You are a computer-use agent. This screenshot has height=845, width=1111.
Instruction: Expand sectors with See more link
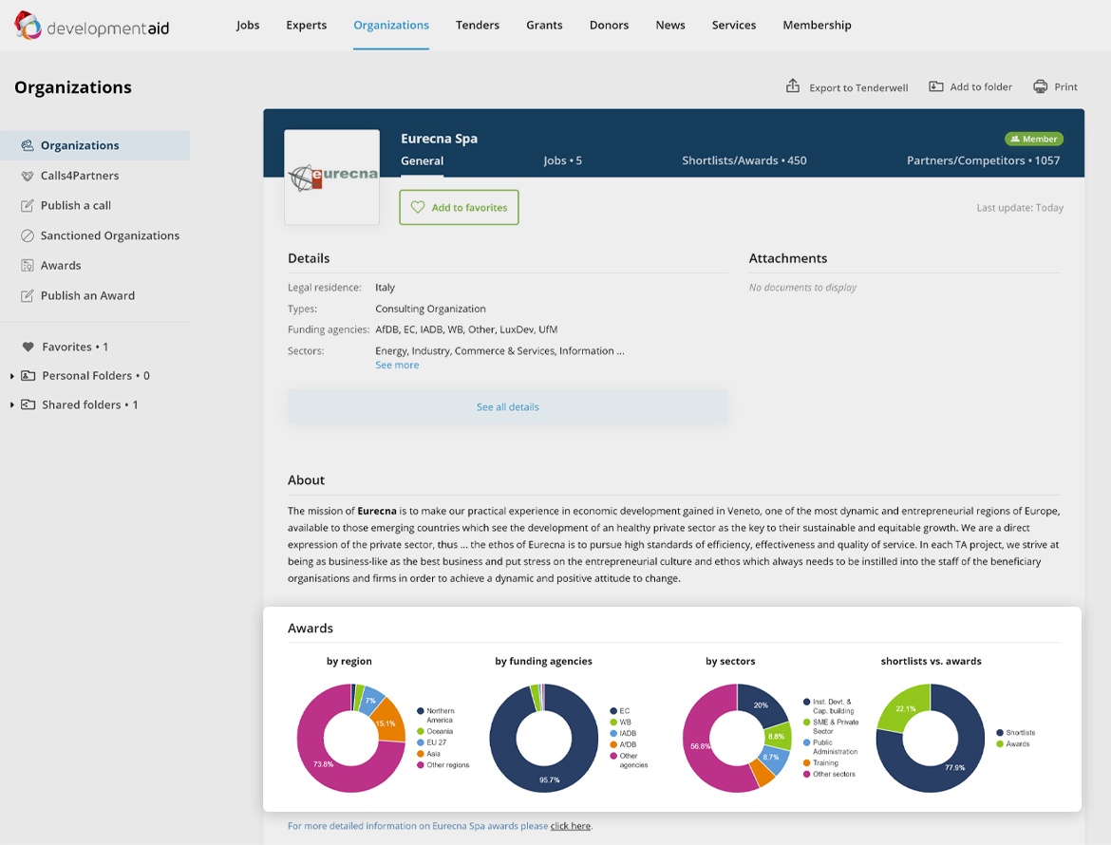[397, 365]
